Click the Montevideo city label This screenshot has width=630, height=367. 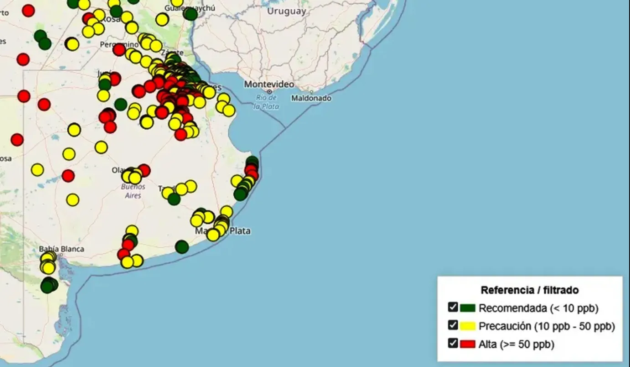tap(269, 84)
